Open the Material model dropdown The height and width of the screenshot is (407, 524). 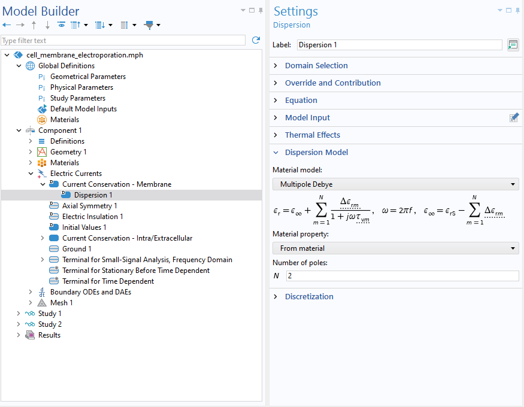[395, 184]
